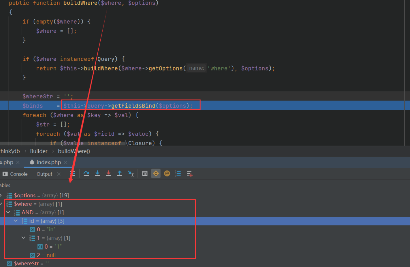
Task: Select the $options = {array} [19] row
Action: [x=205, y=195]
